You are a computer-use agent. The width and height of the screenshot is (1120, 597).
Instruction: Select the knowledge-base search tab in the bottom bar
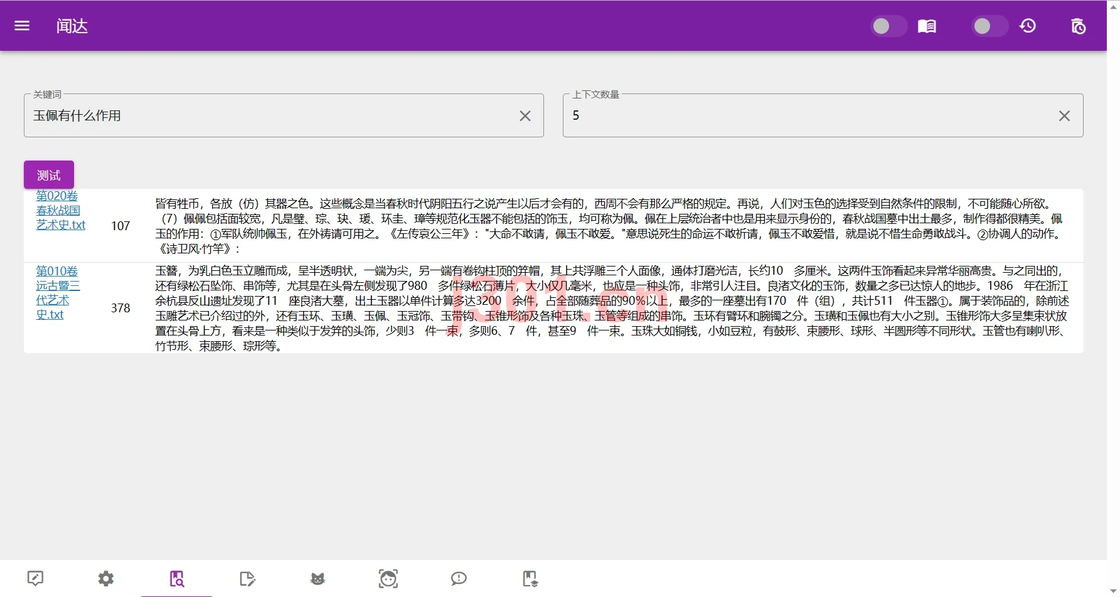(177, 578)
